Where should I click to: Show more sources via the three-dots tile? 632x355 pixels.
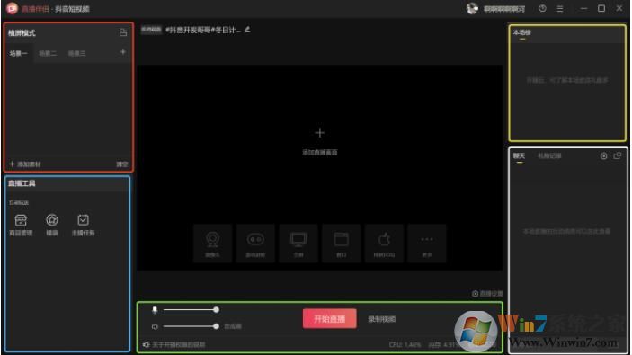point(427,244)
